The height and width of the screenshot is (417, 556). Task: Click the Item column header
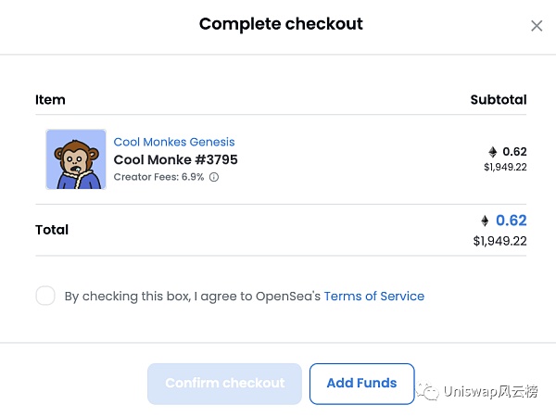pos(50,99)
